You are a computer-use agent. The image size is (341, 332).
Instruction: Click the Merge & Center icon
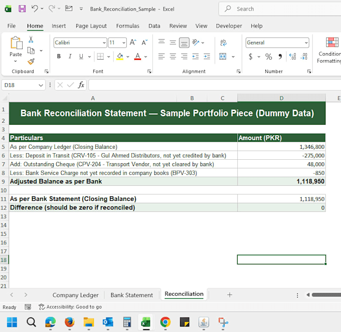223,57
